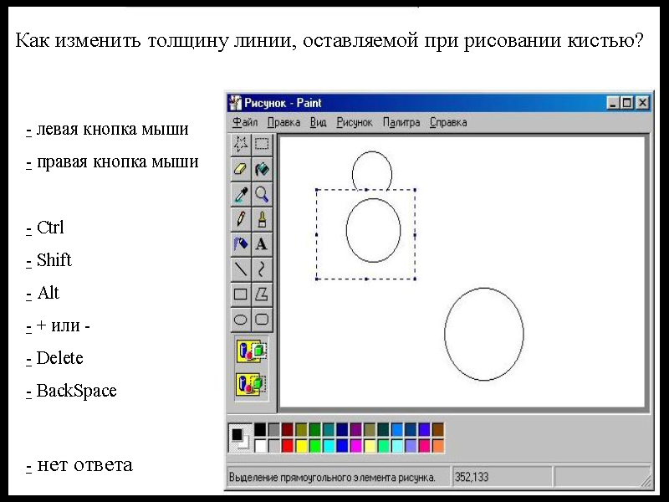Pick the Polygon tool

click(262, 295)
